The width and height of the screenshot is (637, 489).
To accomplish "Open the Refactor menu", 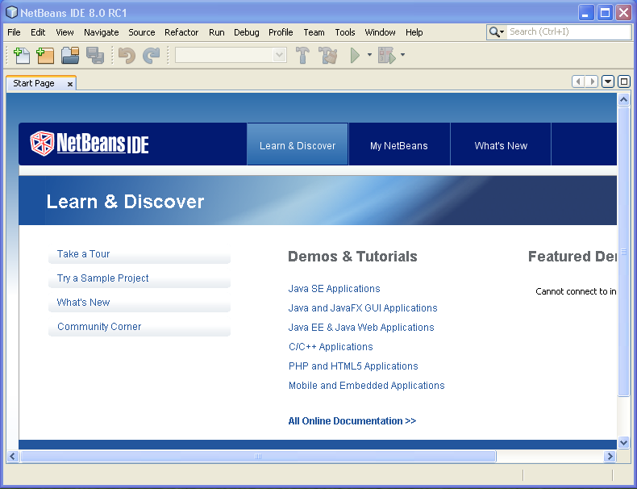I will (181, 32).
